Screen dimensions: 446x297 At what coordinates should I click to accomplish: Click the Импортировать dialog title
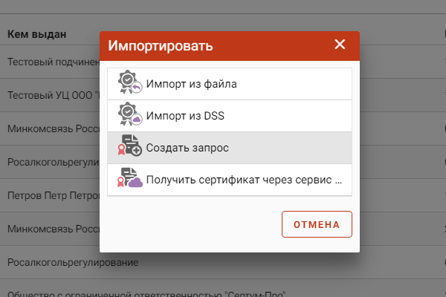coord(161,45)
